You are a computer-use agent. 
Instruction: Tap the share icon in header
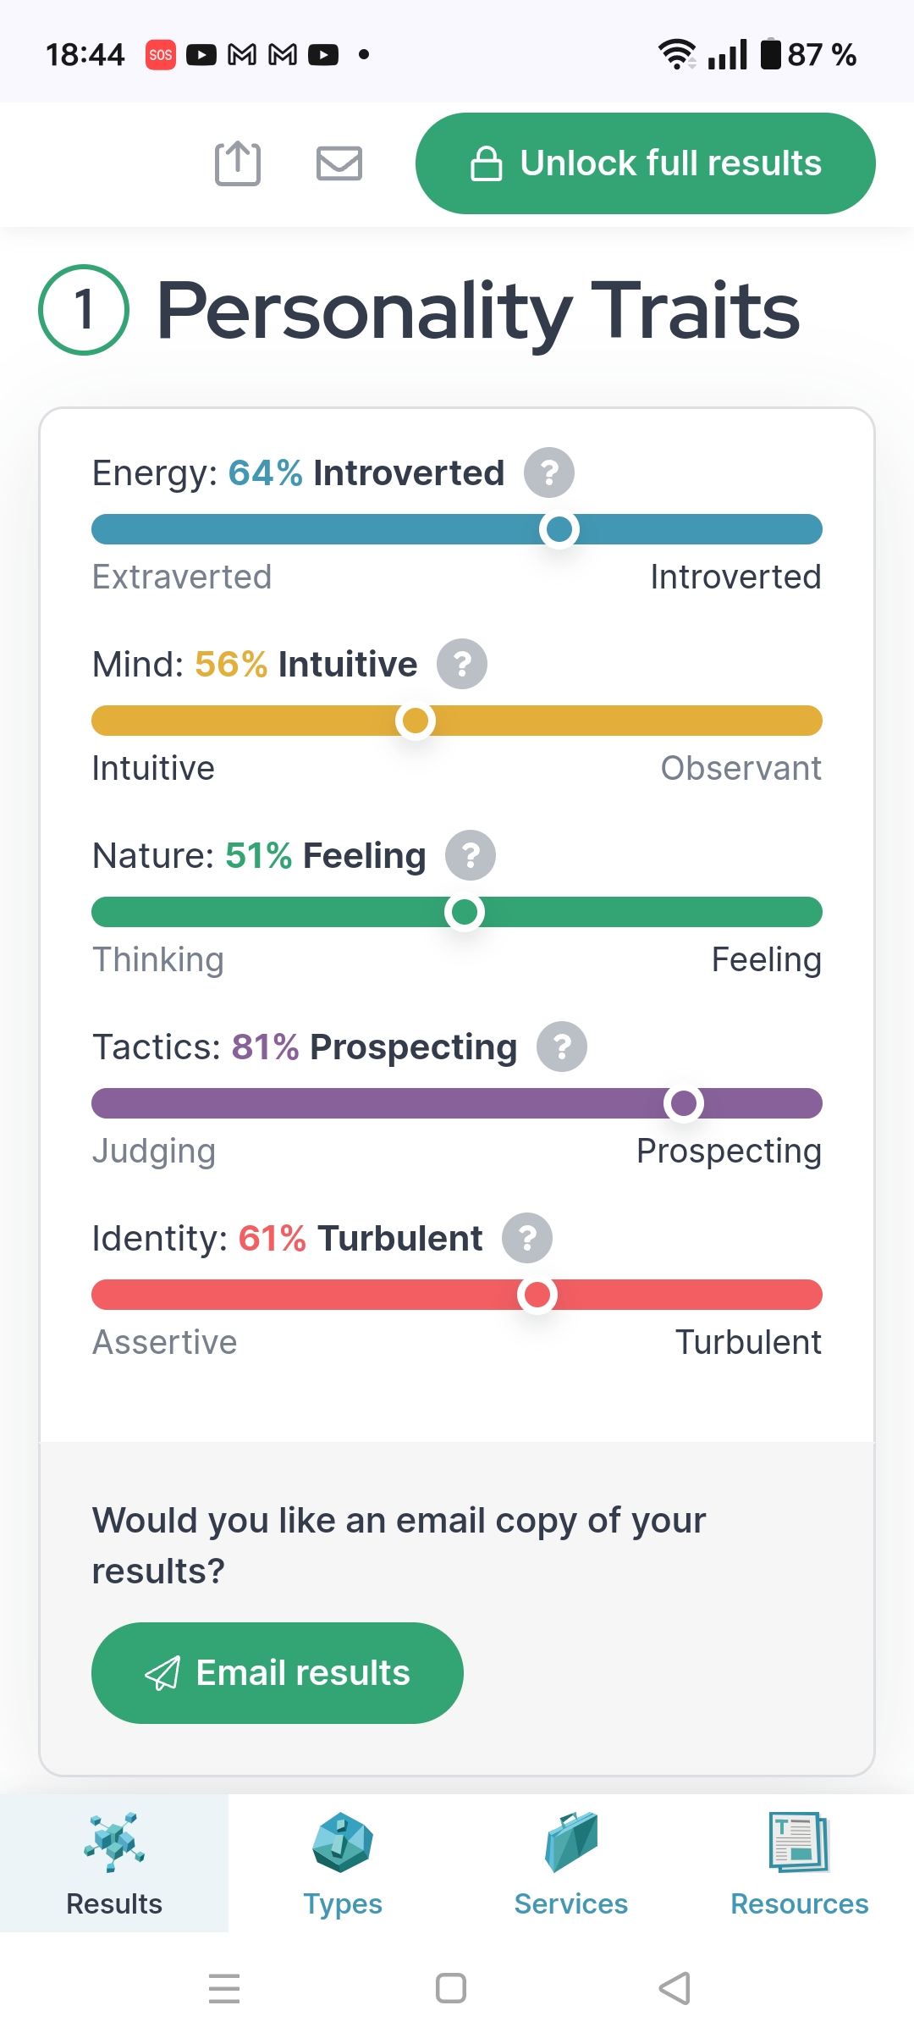(238, 163)
